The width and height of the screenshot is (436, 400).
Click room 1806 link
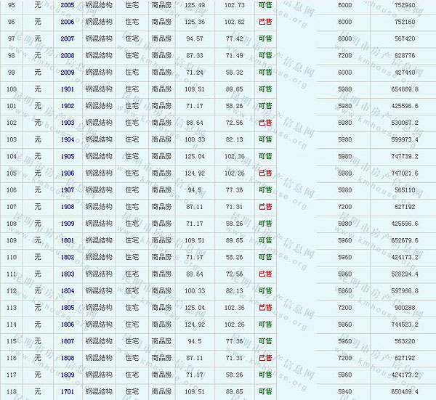(67, 325)
